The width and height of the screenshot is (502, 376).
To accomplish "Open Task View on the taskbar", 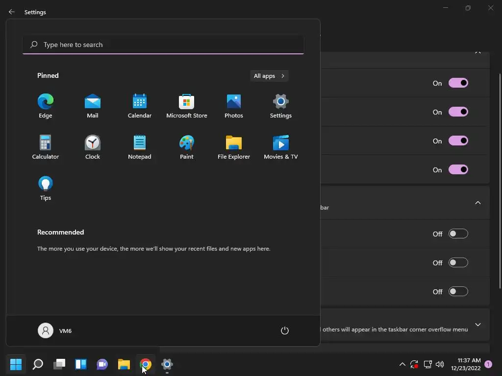I will (x=59, y=364).
